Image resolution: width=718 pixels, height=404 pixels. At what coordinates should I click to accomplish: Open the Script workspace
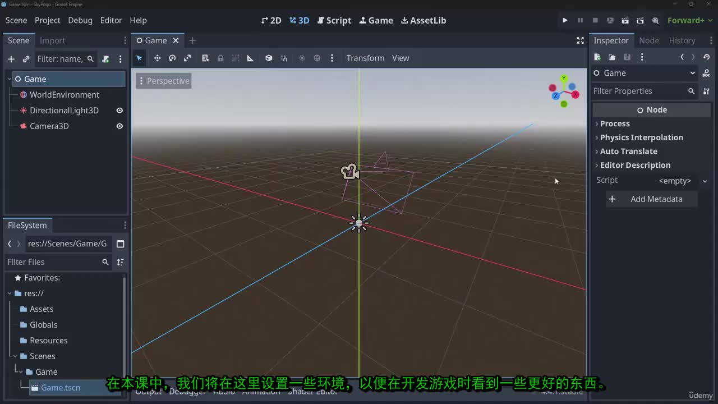coord(334,20)
